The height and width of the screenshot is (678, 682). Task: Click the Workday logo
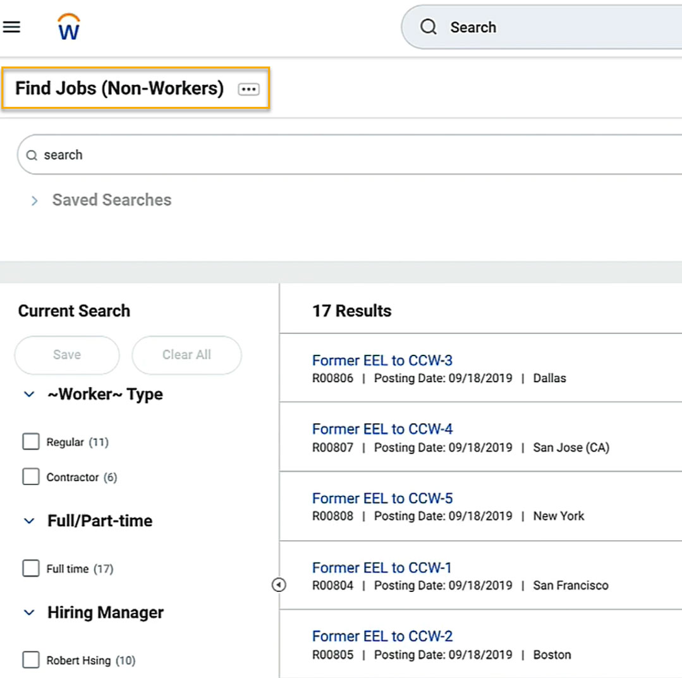coord(69,27)
